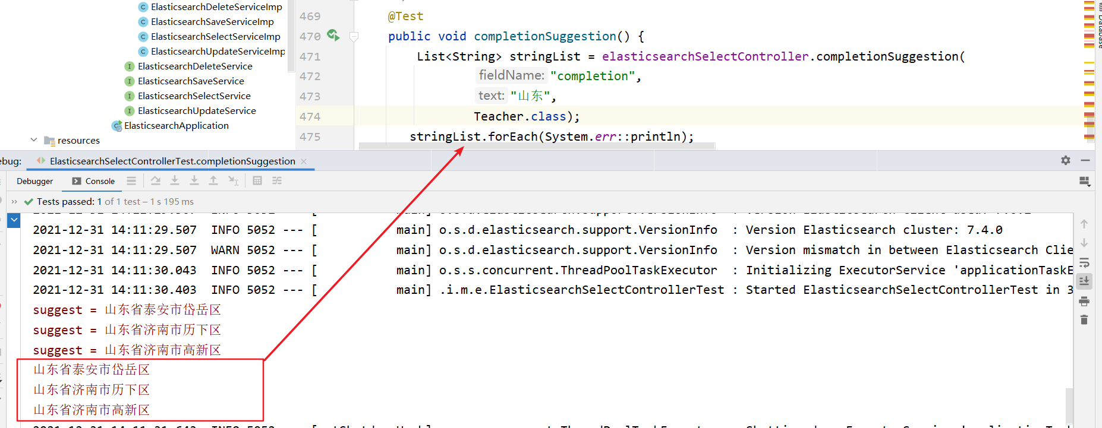1102x428 pixels.
Task: Click the "山东" string on line 473
Action: pos(530,96)
